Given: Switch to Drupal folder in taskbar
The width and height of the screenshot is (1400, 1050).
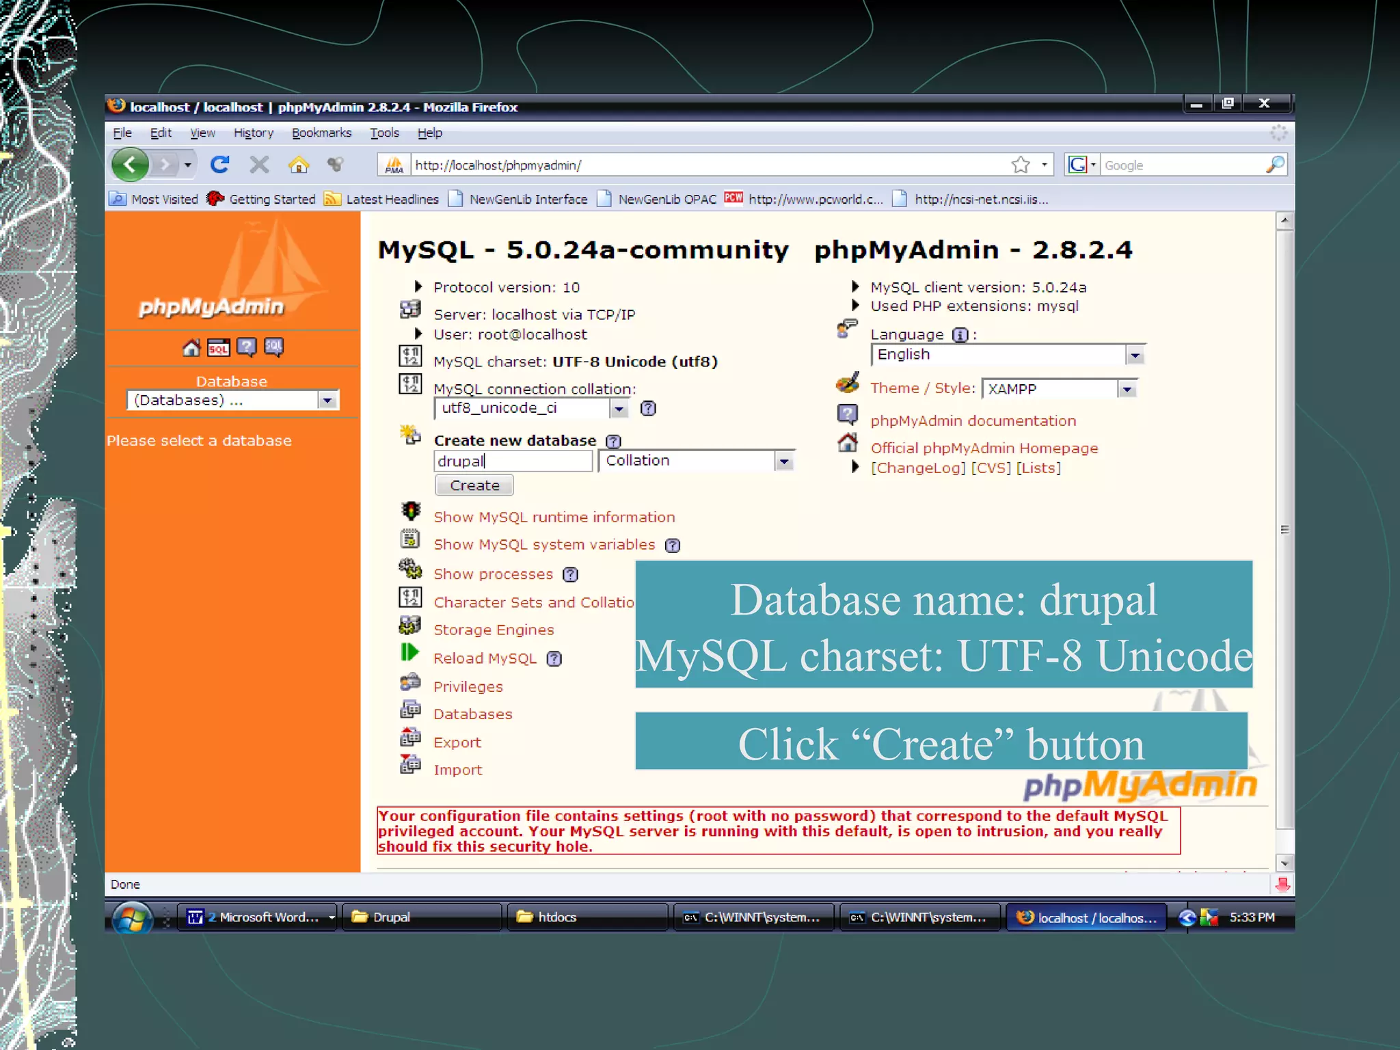Looking at the screenshot, I should click(x=422, y=917).
